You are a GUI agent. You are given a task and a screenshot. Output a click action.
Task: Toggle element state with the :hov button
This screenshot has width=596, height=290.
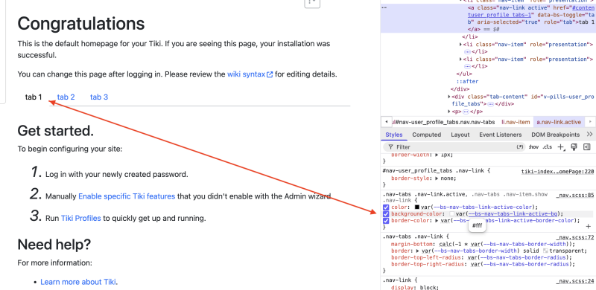click(533, 147)
